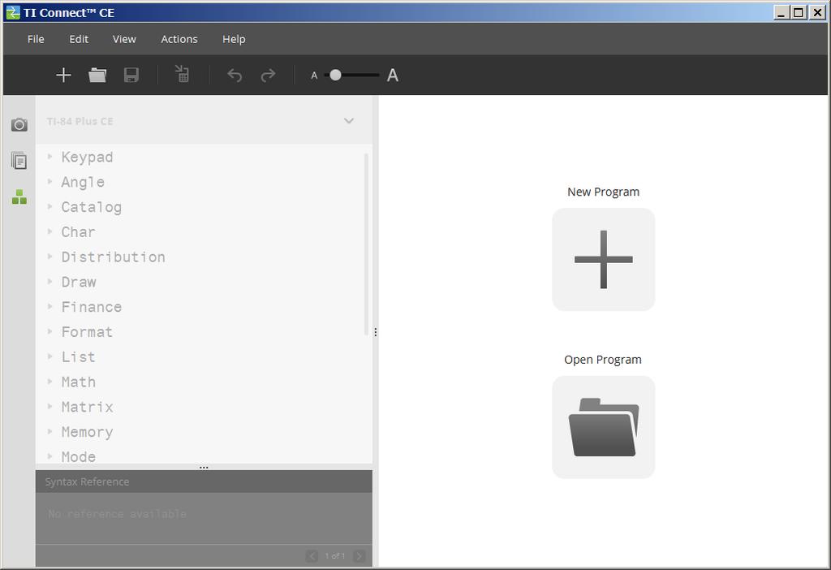Expand the Char category arrow
831x570 pixels.
click(x=50, y=231)
